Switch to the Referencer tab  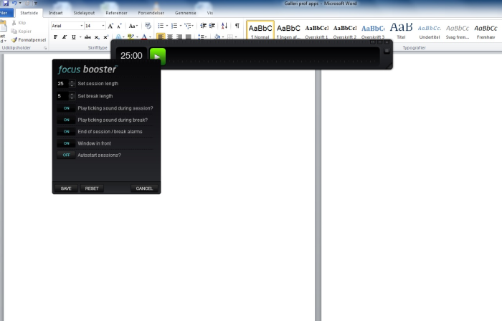coord(116,13)
